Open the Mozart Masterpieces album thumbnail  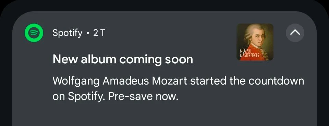pos(255,42)
